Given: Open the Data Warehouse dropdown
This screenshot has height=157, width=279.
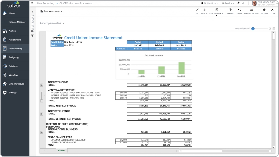Looking at the screenshot, I should point(52,11).
